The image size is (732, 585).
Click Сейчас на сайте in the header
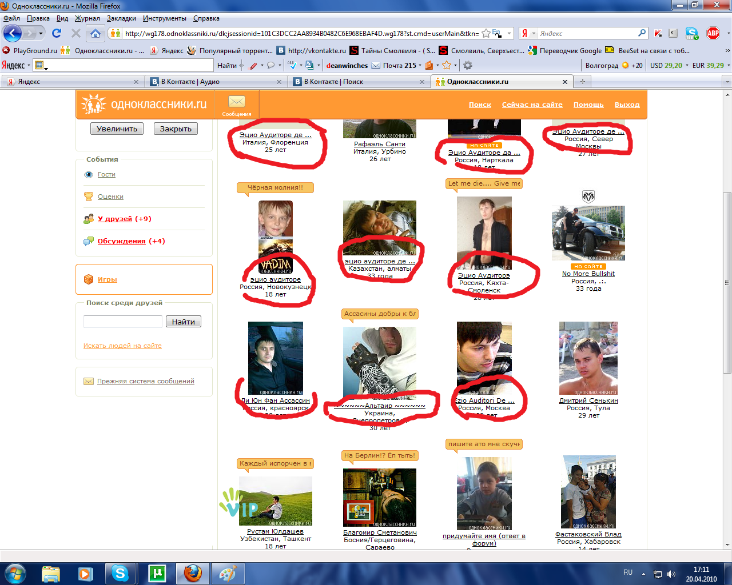pos(532,105)
